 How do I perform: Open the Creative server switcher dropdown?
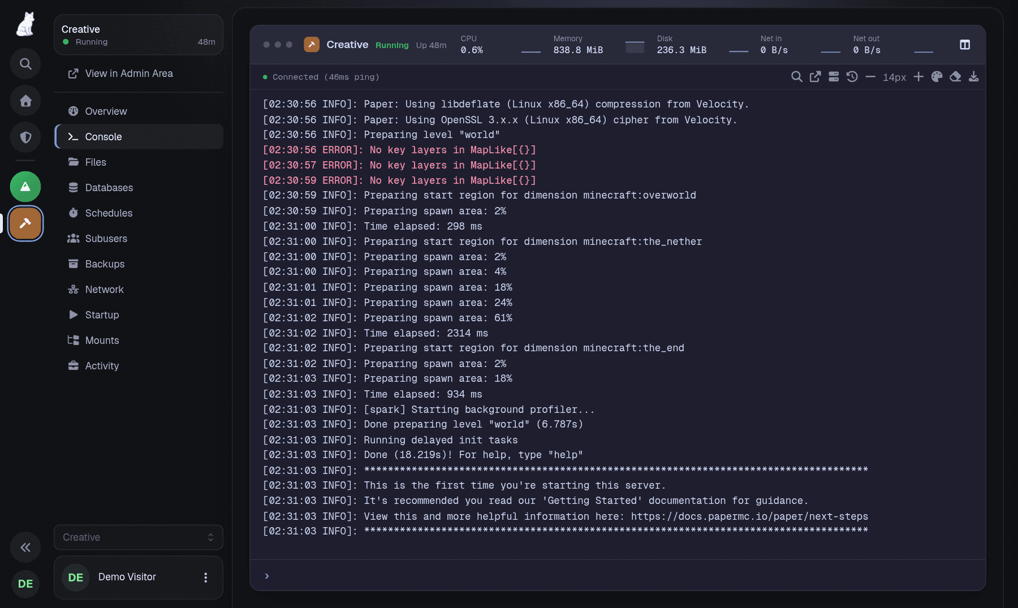tap(139, 537)
